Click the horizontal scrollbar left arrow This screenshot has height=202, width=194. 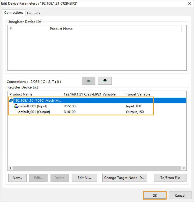pyautogui.click(x=10, y=168)
